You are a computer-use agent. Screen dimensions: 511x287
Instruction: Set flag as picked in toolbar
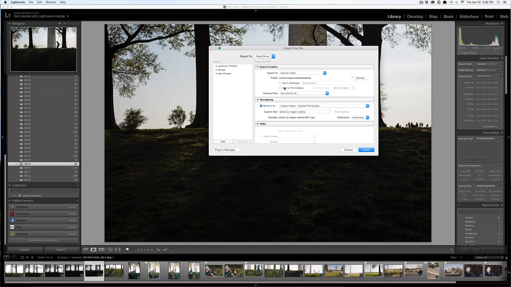(x=127, y=250)
